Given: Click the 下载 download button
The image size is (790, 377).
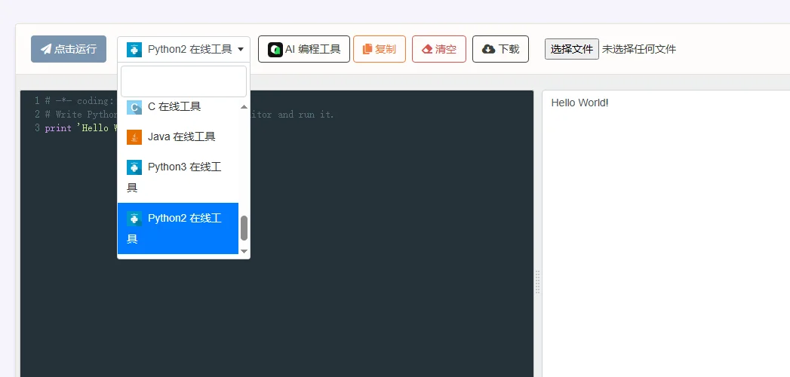Looking at the screenshot, I should click(x=500, y=49).
